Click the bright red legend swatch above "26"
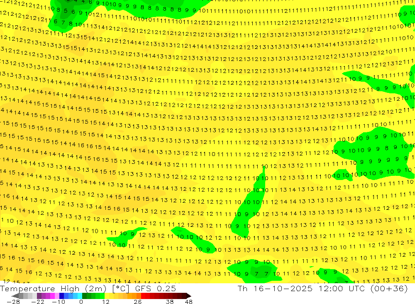This screenshot has width=415, height=304. tap(143, 296)
